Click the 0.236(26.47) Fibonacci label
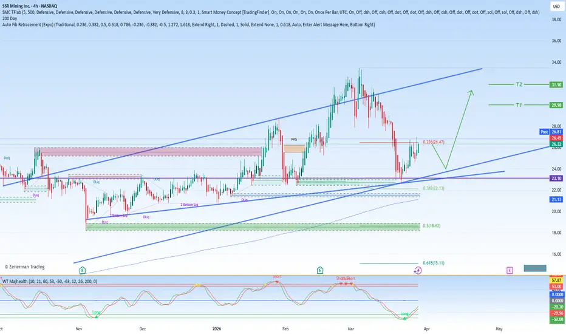Image resolution: width=566 pixels, height=334 pixels. pyautogui.click(x=434, y=142)
